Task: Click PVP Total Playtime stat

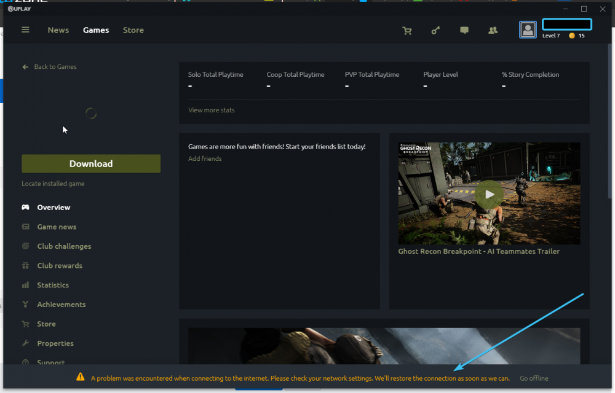Action: pyautogui.click(x=372, y=79)
